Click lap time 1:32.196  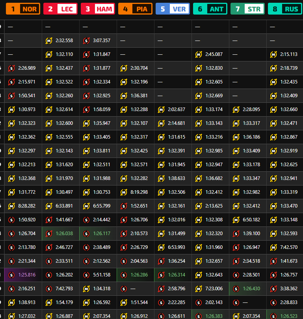click(139, 82)
